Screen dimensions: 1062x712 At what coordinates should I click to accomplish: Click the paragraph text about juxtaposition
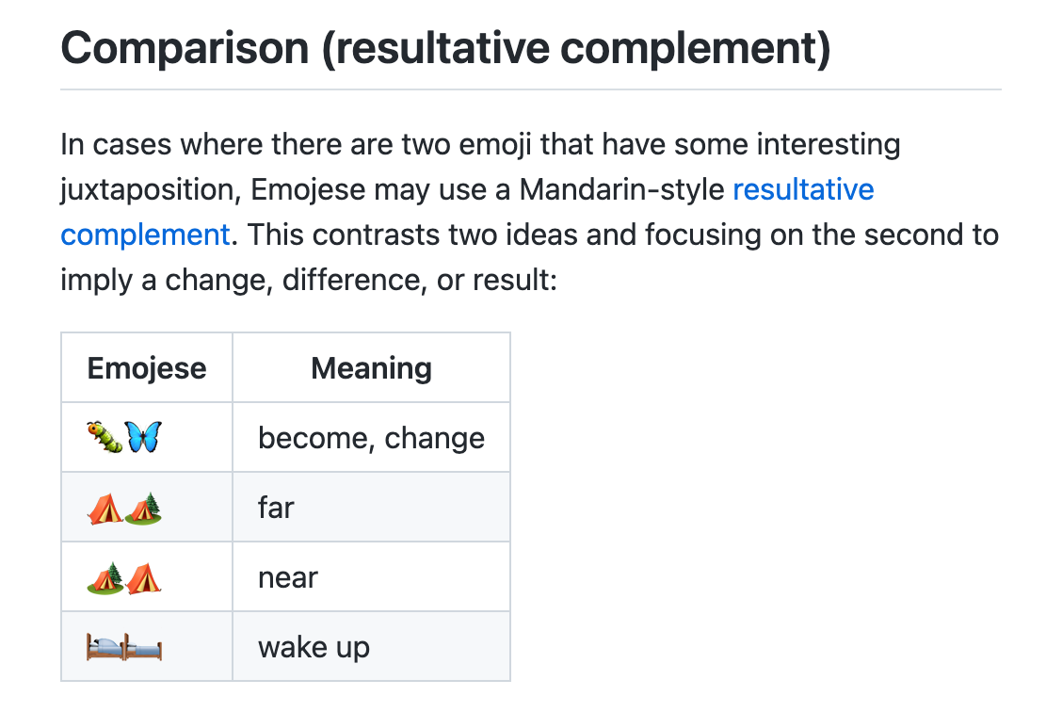pos(530,212)
